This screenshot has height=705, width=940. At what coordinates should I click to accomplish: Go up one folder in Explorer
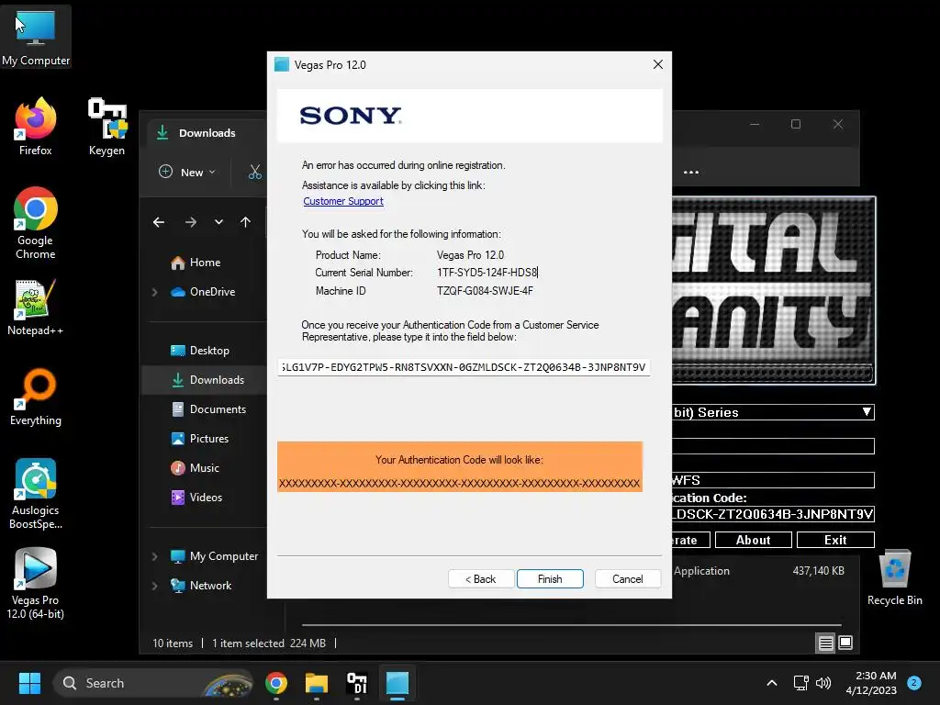tap(246, 222)
